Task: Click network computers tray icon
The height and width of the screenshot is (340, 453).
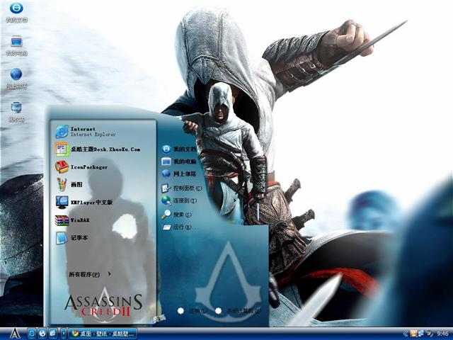Action: 420,334
